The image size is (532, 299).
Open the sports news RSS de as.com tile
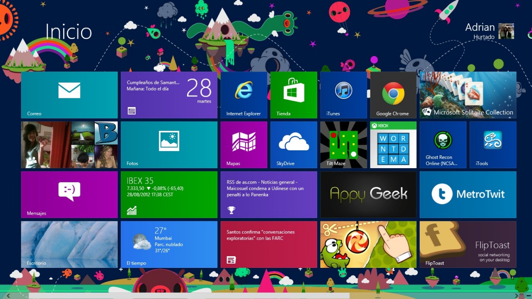(x=269, y=195)
